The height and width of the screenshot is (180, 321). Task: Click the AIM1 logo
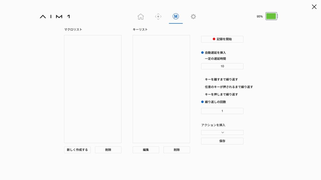point(55,17)
